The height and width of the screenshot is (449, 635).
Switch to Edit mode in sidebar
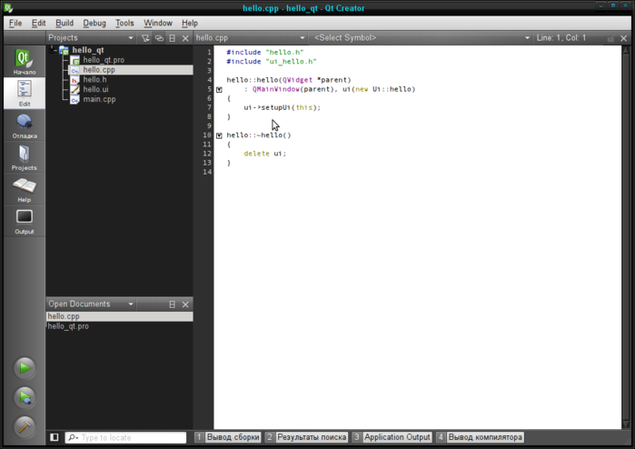coord(25,94)
